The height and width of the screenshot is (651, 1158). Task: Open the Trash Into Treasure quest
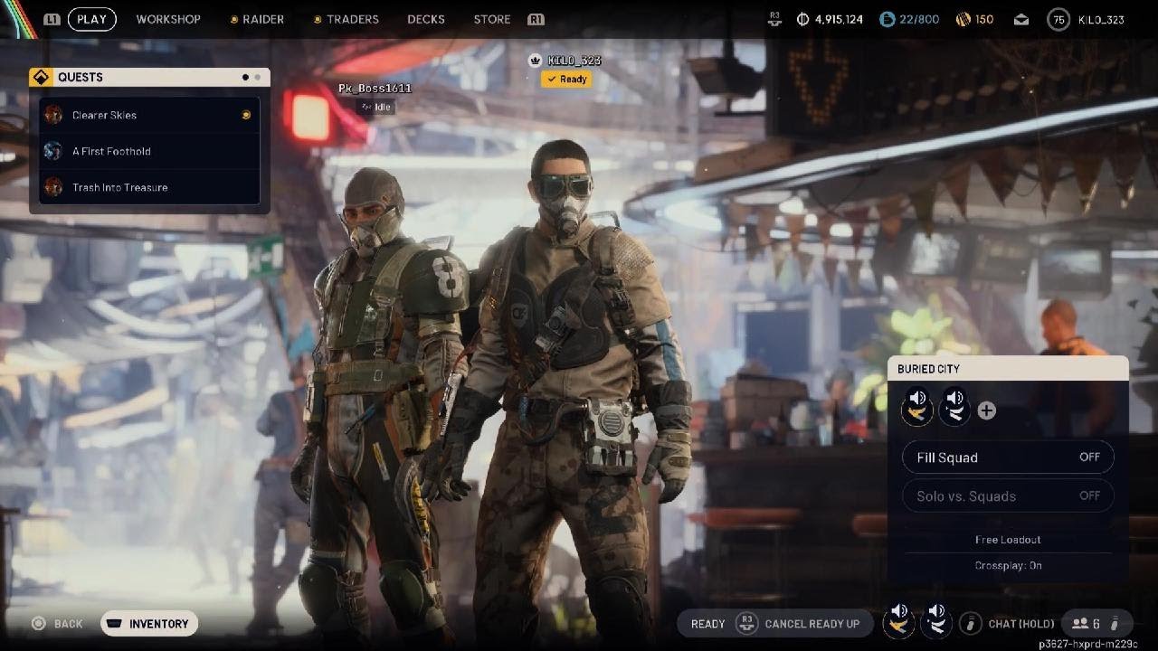[x=150, y=187]
